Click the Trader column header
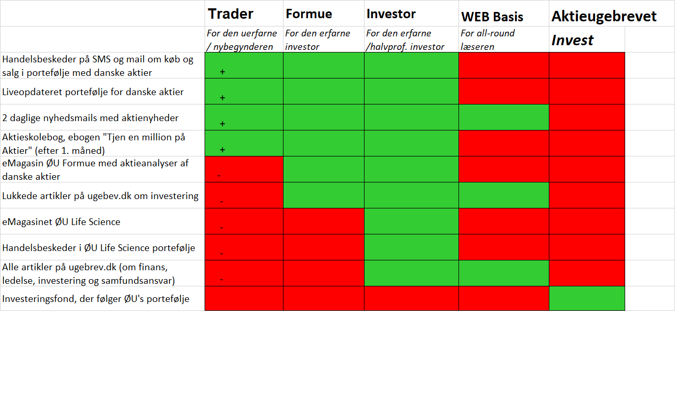Image resolution: width=675 pixels, height=395 pixels. [231, 14]
